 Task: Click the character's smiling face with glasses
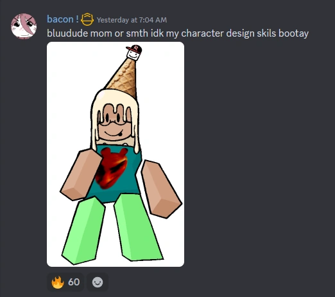point(115,123)
